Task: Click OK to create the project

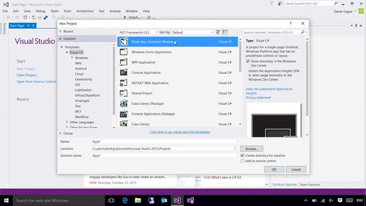Action: 274,169
